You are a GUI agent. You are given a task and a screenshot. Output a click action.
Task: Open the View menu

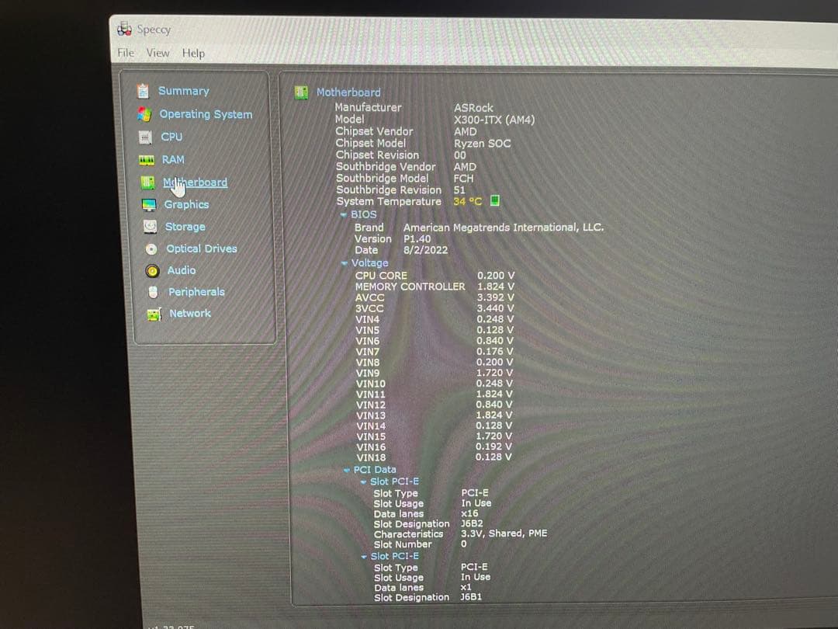(x=158, y=54)
